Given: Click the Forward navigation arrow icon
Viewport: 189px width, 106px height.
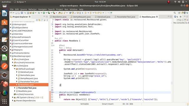Looking at the screenshot, I should pyautogui.click(x=106, y=13).
